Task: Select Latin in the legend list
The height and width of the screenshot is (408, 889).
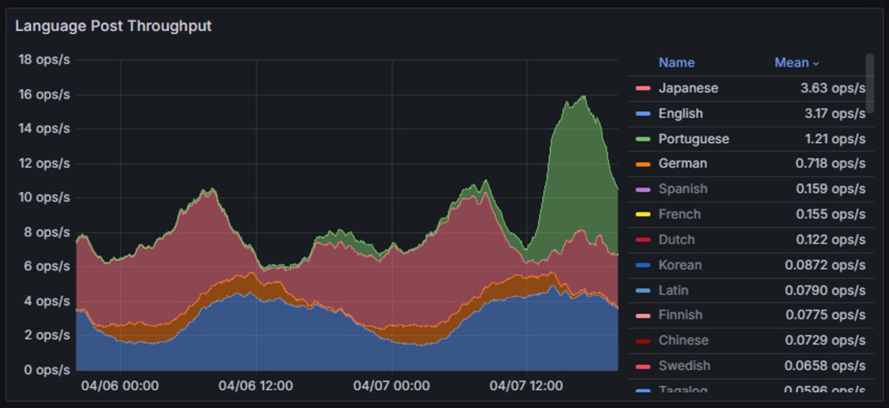Action: pos(673,290)
